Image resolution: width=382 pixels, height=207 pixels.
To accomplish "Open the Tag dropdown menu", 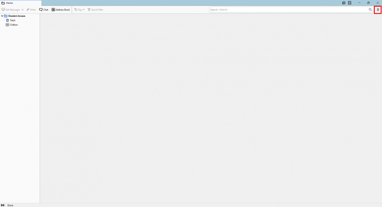I will coord(79,10).
